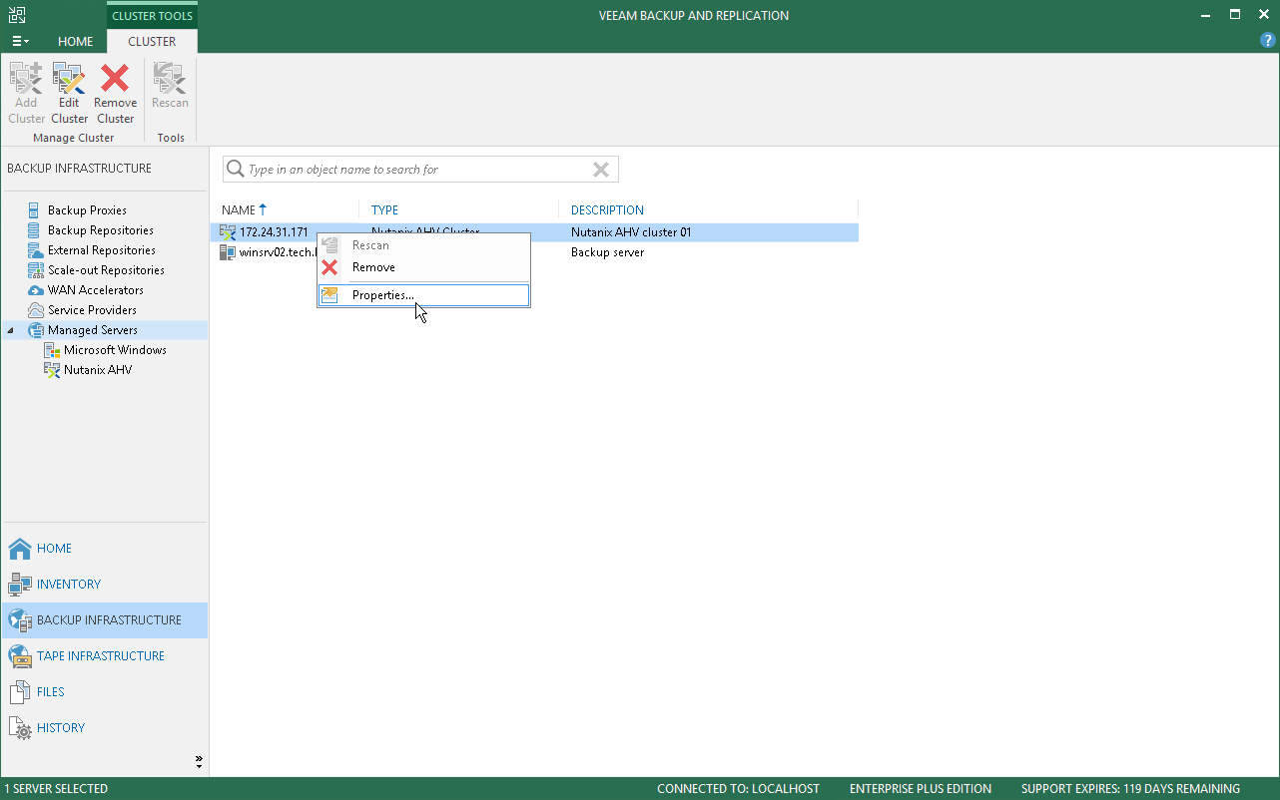Choose Remove in the context menu
1280x800 pixels.
tap(423, 267)
